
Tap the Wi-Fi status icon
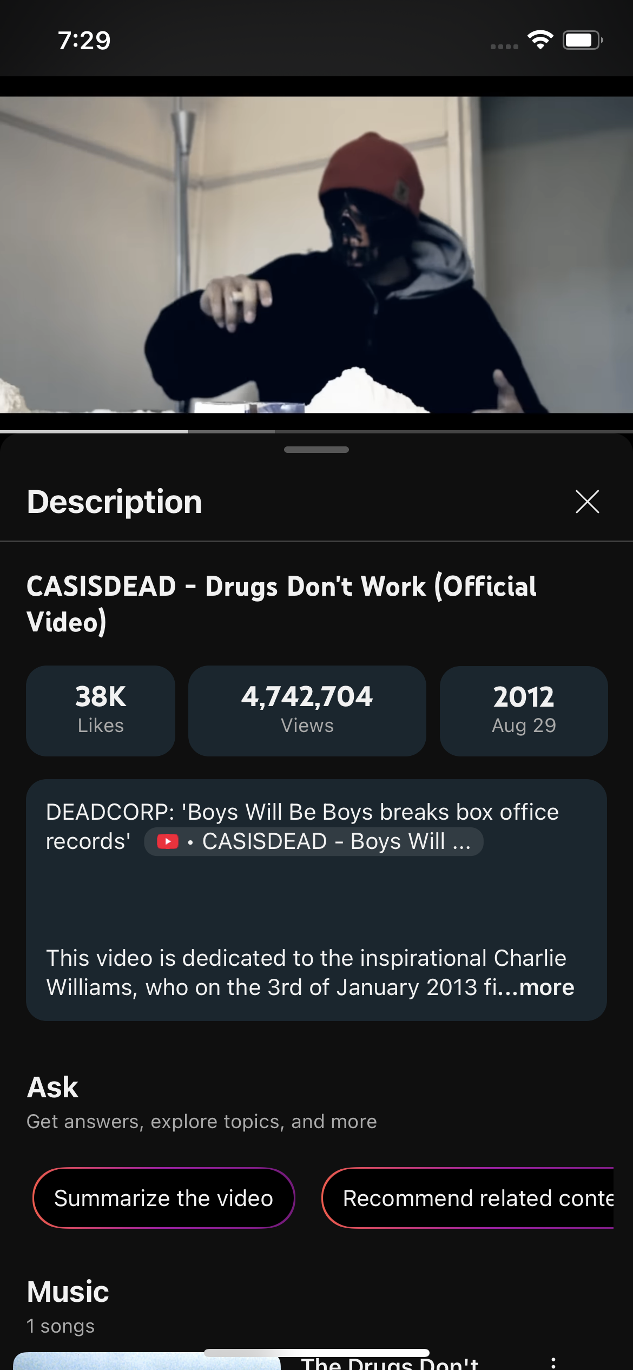click(540, 40)
